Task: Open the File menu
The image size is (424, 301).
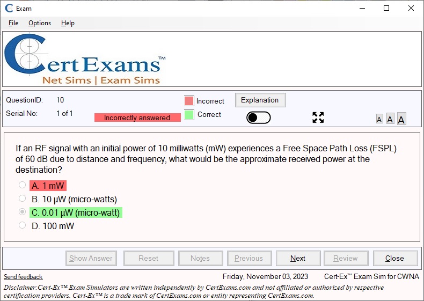Action: 13,23
